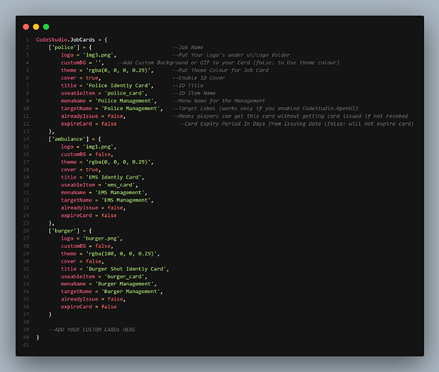The image size is (439, 372).
Task: Click the police menuName 'Police Management' value
Action: pos(124,100)
